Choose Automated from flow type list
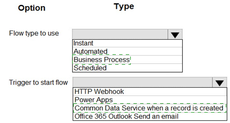This screenshot has width=230, height=123. click(x=127, y=51)
